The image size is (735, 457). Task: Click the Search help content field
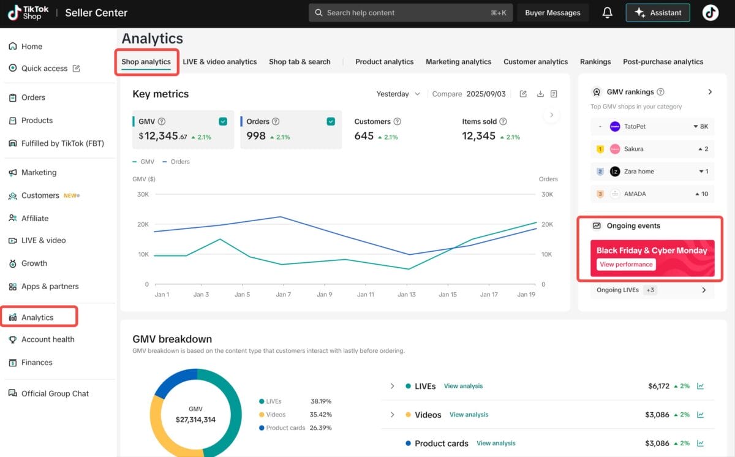point(410,13)
